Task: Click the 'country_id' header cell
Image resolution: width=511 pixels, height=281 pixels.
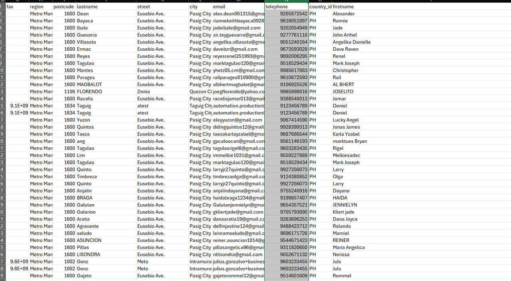Action: (320, 7)
